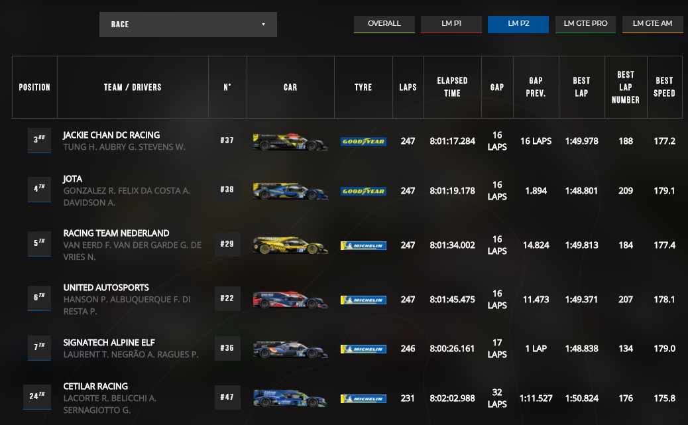Click the Michelin tyre logo for car #22
688x425 pixels.
[363, 300]
